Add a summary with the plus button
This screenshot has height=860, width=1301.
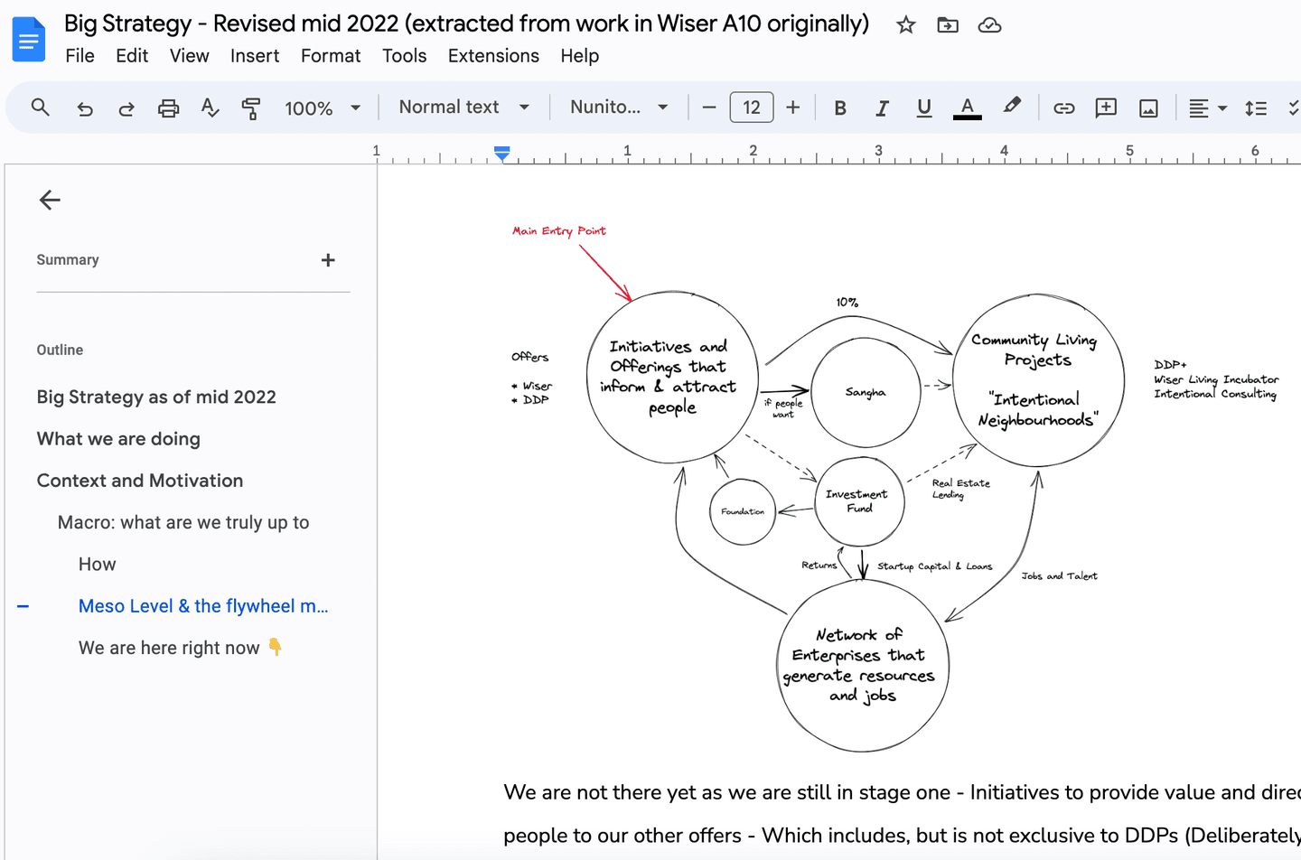pos(327,259)
